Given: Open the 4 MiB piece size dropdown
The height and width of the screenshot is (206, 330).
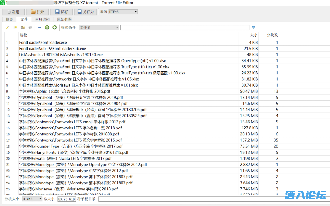Looking at the screenshot, I should tap(32, 199).
